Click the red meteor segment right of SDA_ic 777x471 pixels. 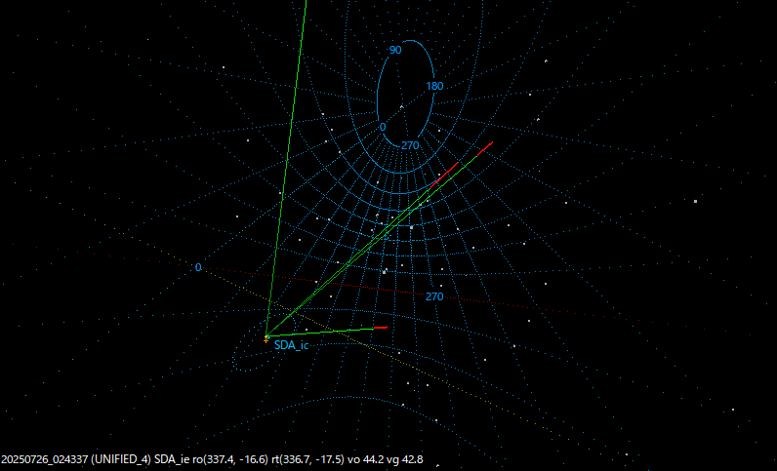tap(381, 328)
